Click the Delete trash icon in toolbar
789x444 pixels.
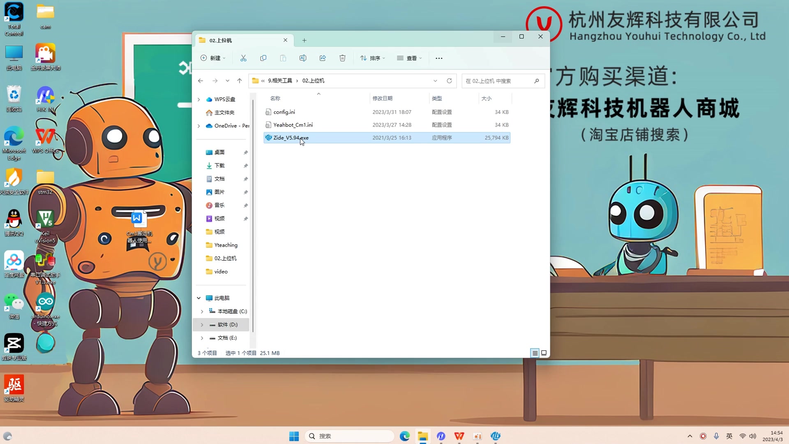(342, 58)
